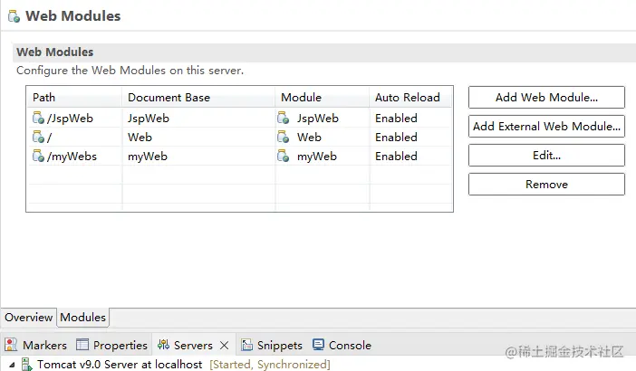
Task: Switch to the Snippets view tab
Action: click(272, 345)
